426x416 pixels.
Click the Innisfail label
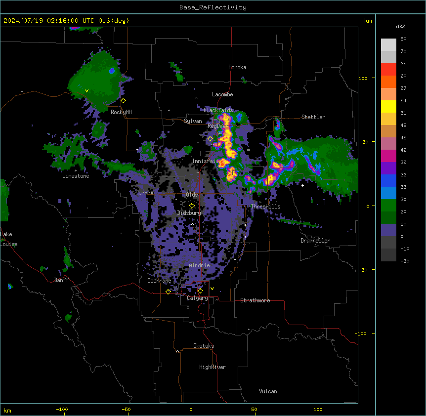pyautogui.click(x=206, y=161)
